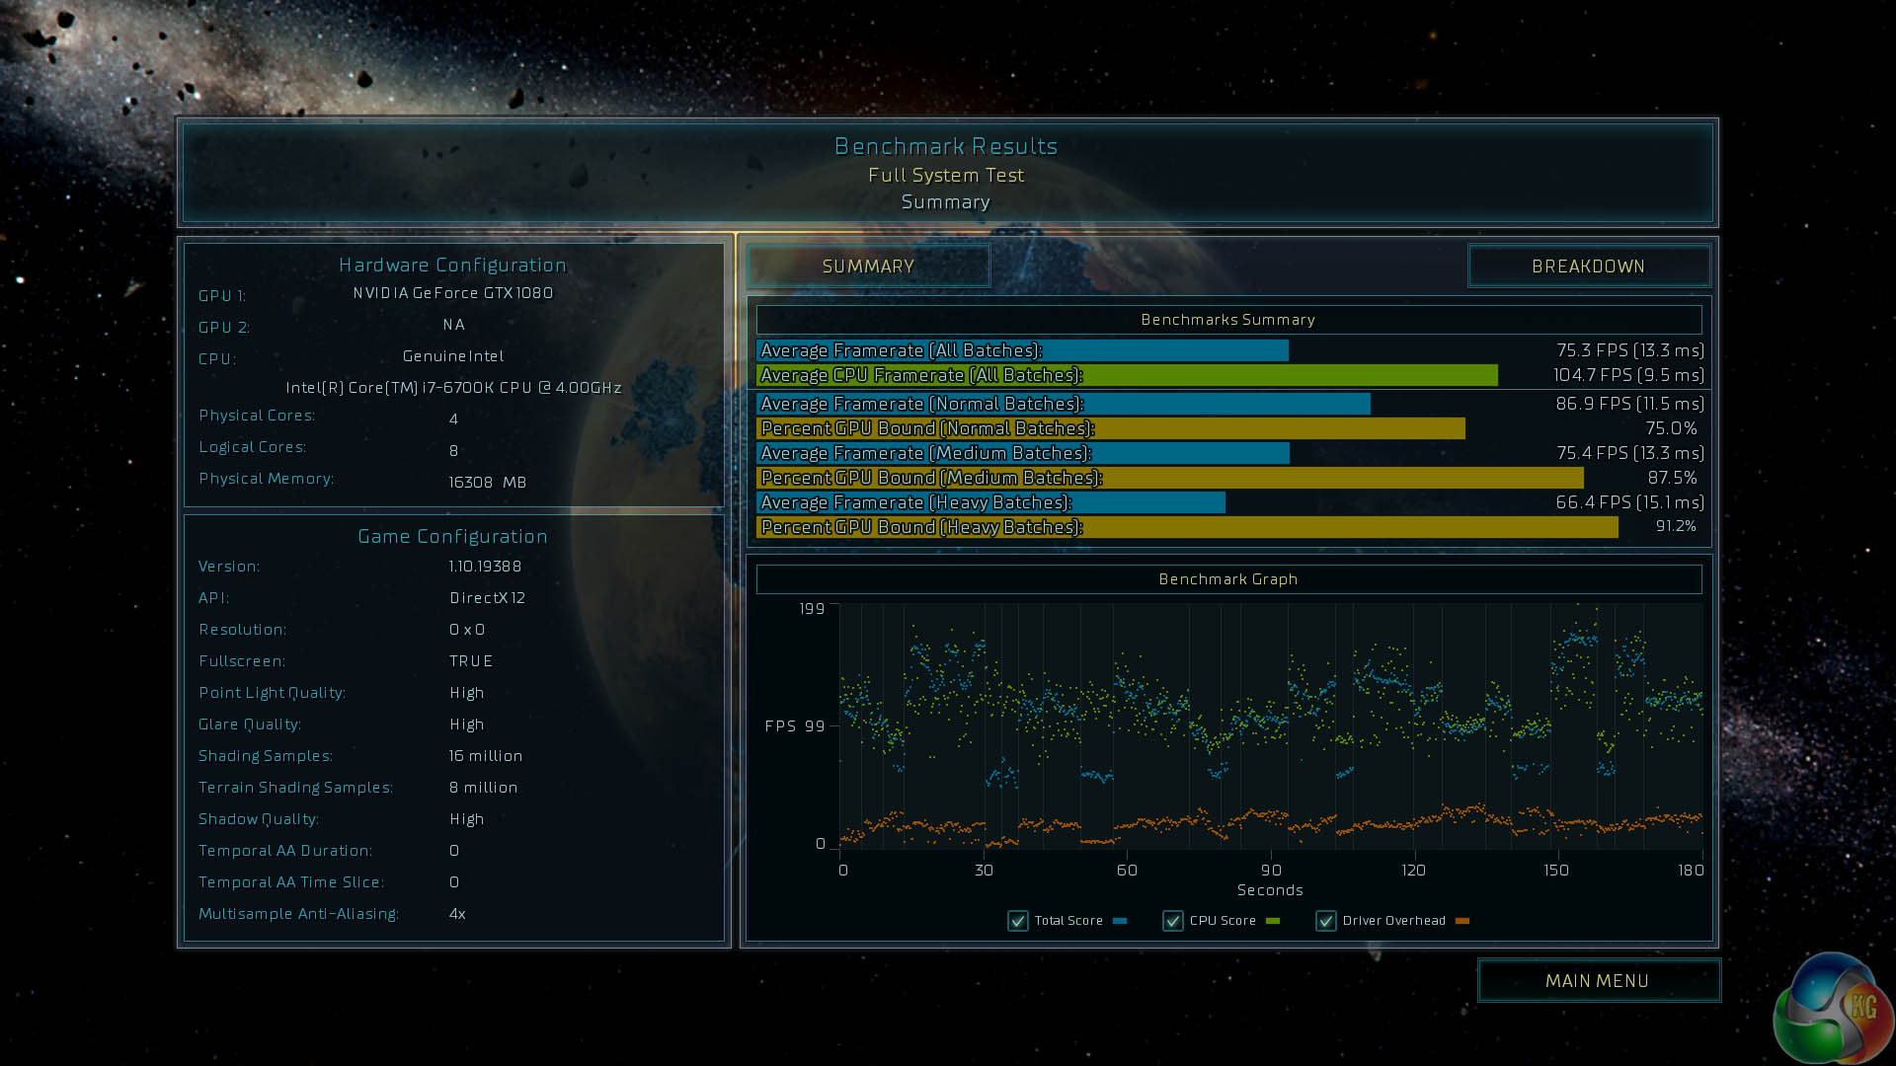Click the Average CPU Framerate green bar

click(1126, 375)
